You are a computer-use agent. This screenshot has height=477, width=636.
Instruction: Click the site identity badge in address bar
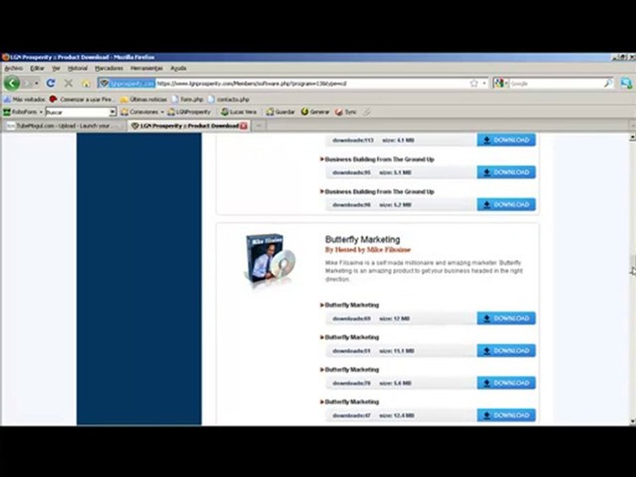[127, 83]
